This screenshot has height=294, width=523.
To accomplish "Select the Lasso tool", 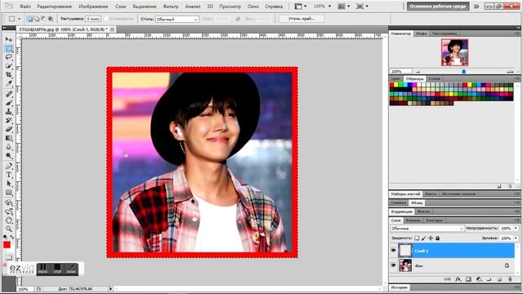I will (x=9, y=57).
